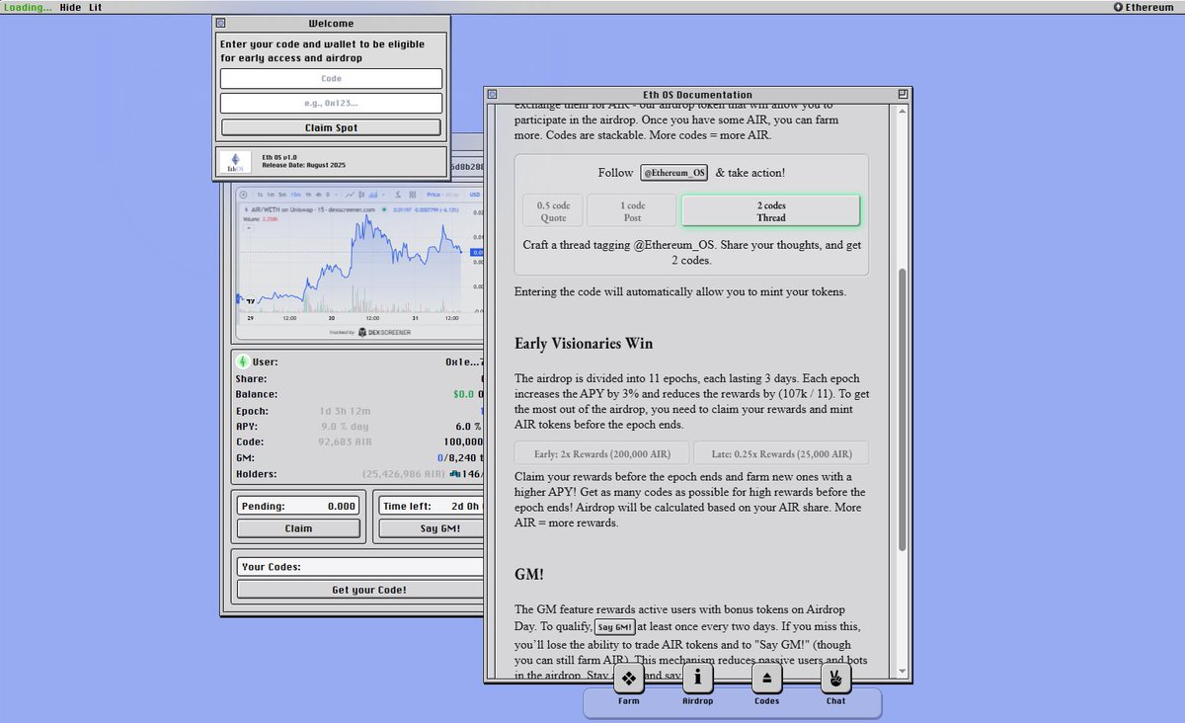Click the 1d 3h 12m epoch value
Image resolution: width=1185 pixels, height=723 pixels.
(x=346, y=411)
